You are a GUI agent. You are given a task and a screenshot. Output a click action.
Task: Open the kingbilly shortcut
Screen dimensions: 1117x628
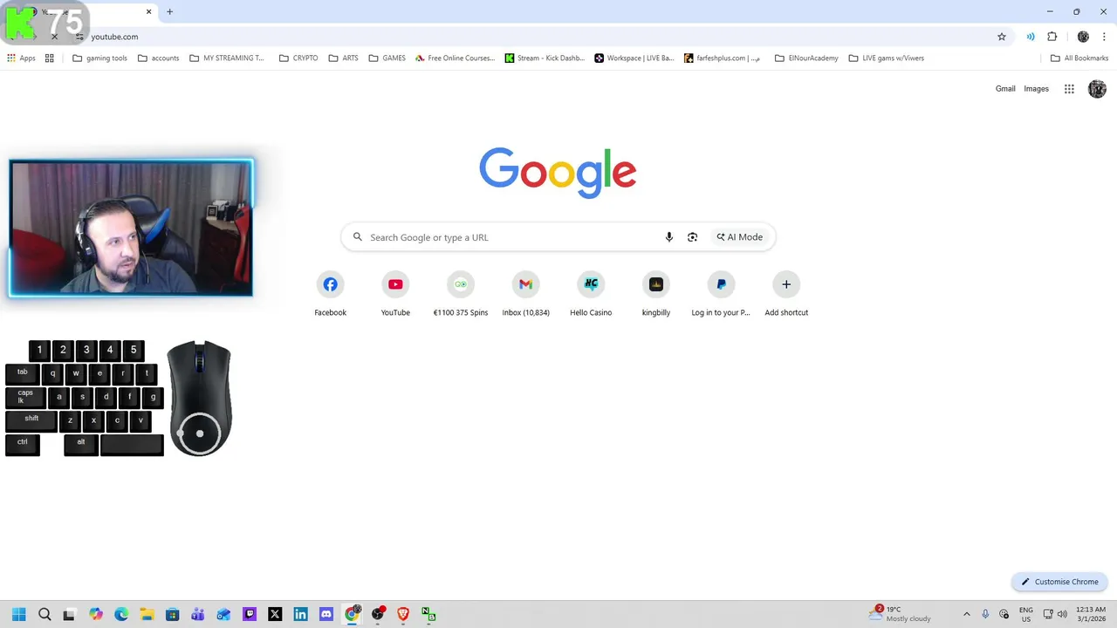[x=656, y=294]
